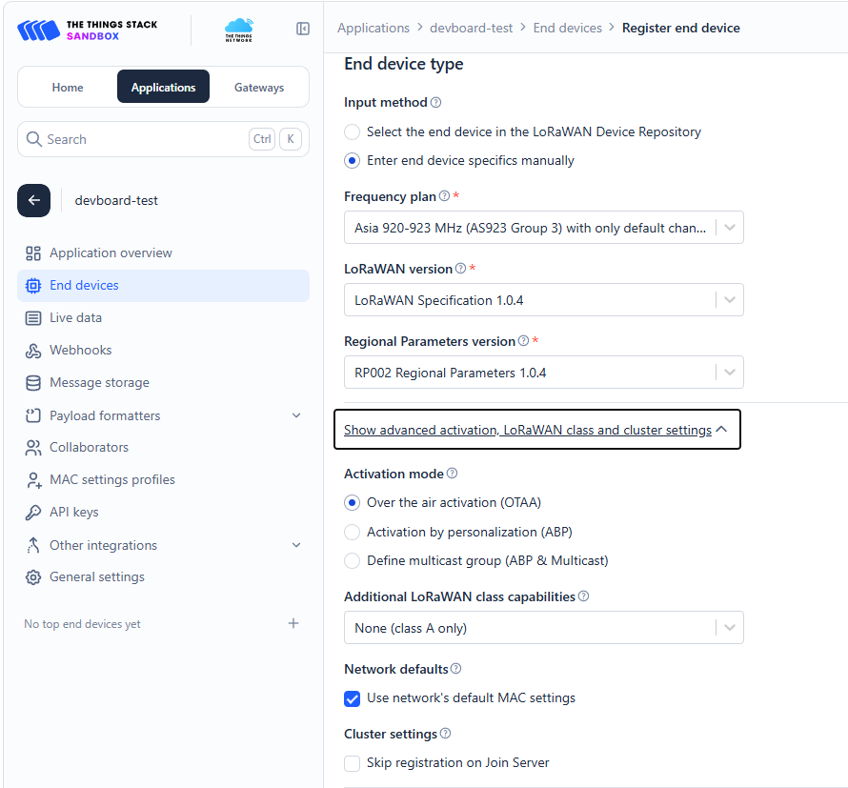Switch to the Applications tab
This screenshot has width=848, height=788.
[x=163, y=87]
